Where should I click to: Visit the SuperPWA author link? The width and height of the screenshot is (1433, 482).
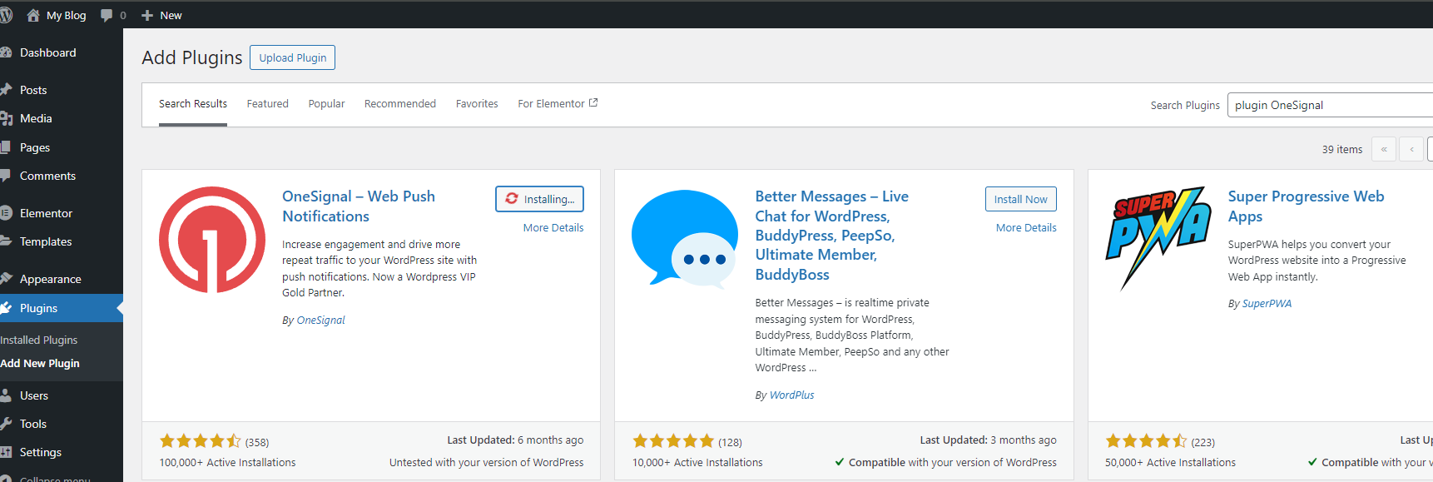pos(1267,303)
